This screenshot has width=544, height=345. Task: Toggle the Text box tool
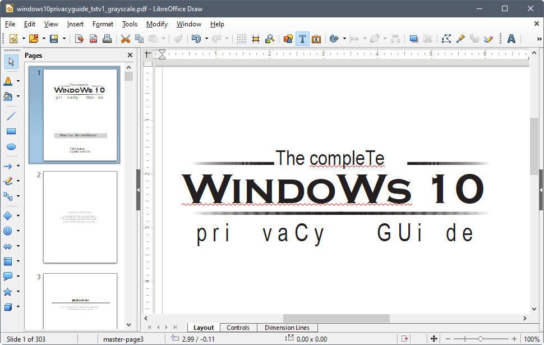pyautogui.click(x=302, y=39)
